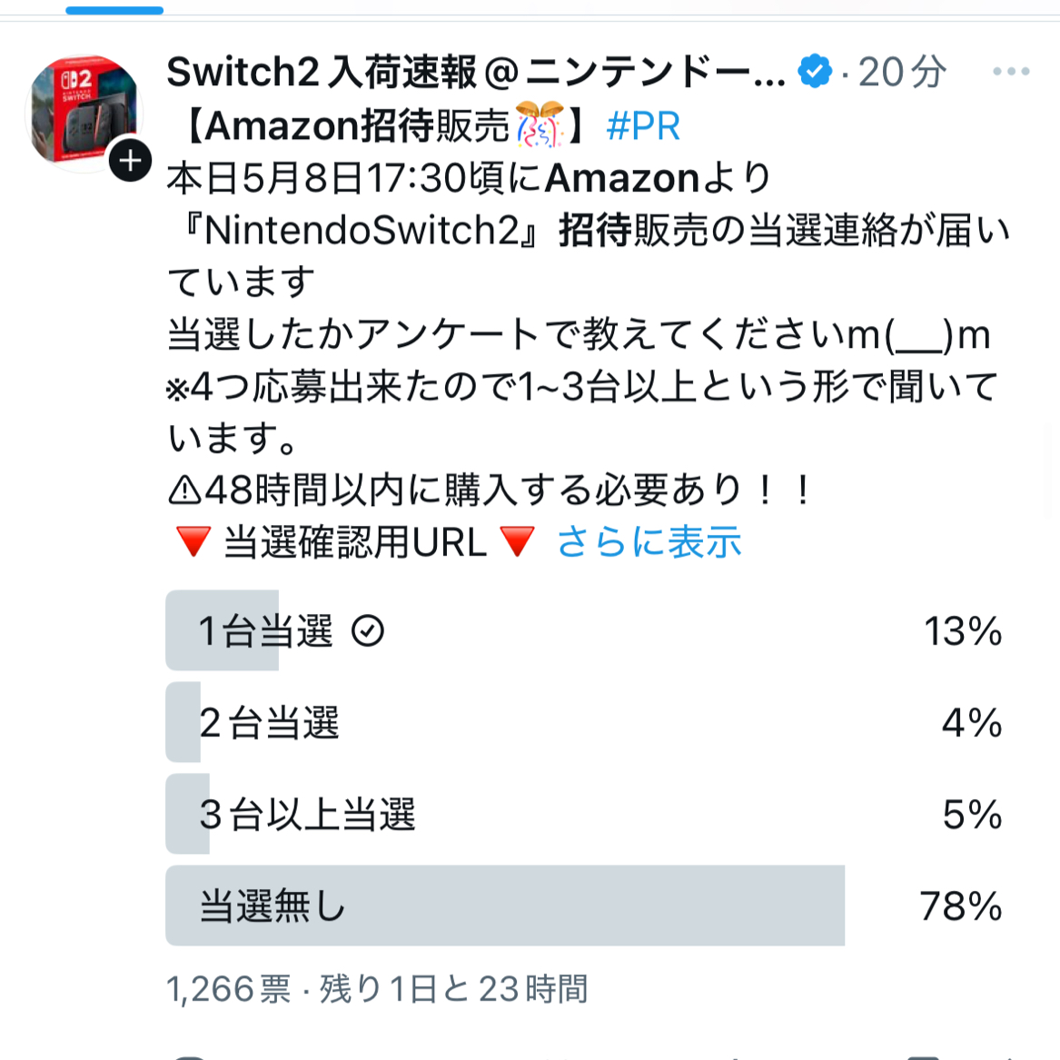Click the party popper emoji after Amazon招待販売
This screenshot has width=1060, height=1060.
point(540,124)
